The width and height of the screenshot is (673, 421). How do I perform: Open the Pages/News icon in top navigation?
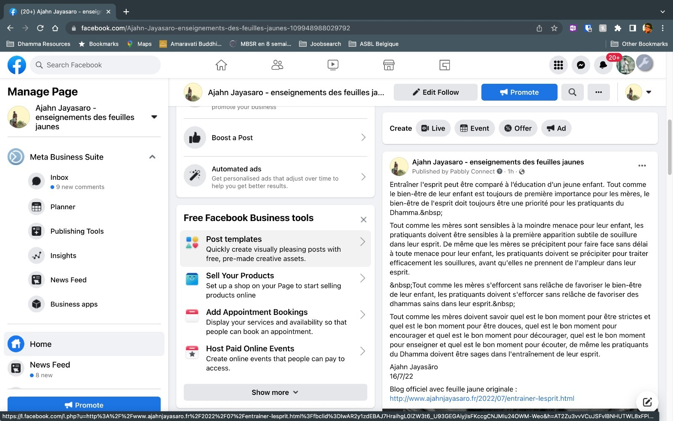[445, 65]
